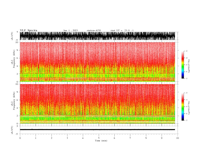Click the ch.1 frequency tick label '6'
200x155 pixels.
[18, 58]
